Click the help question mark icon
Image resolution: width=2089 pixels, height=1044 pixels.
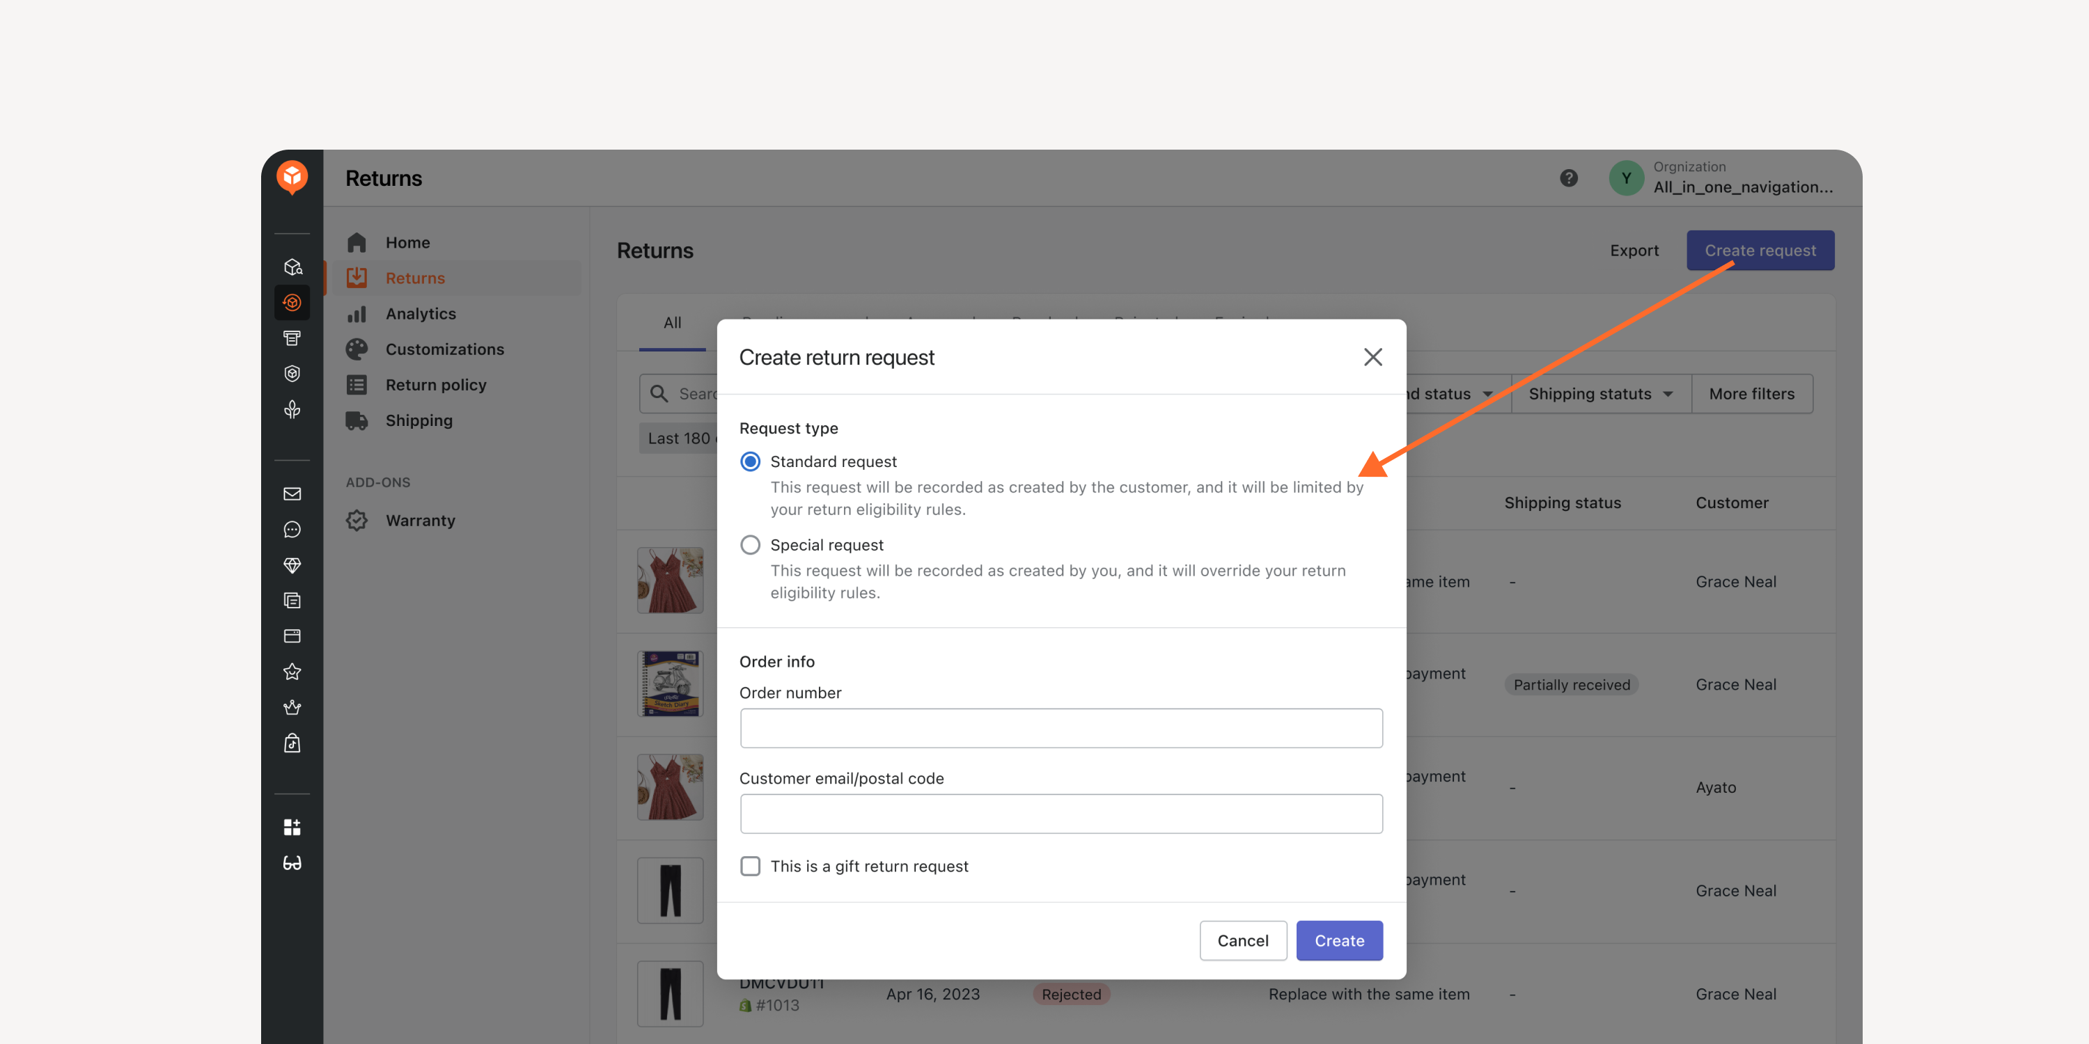(1568, 177)
